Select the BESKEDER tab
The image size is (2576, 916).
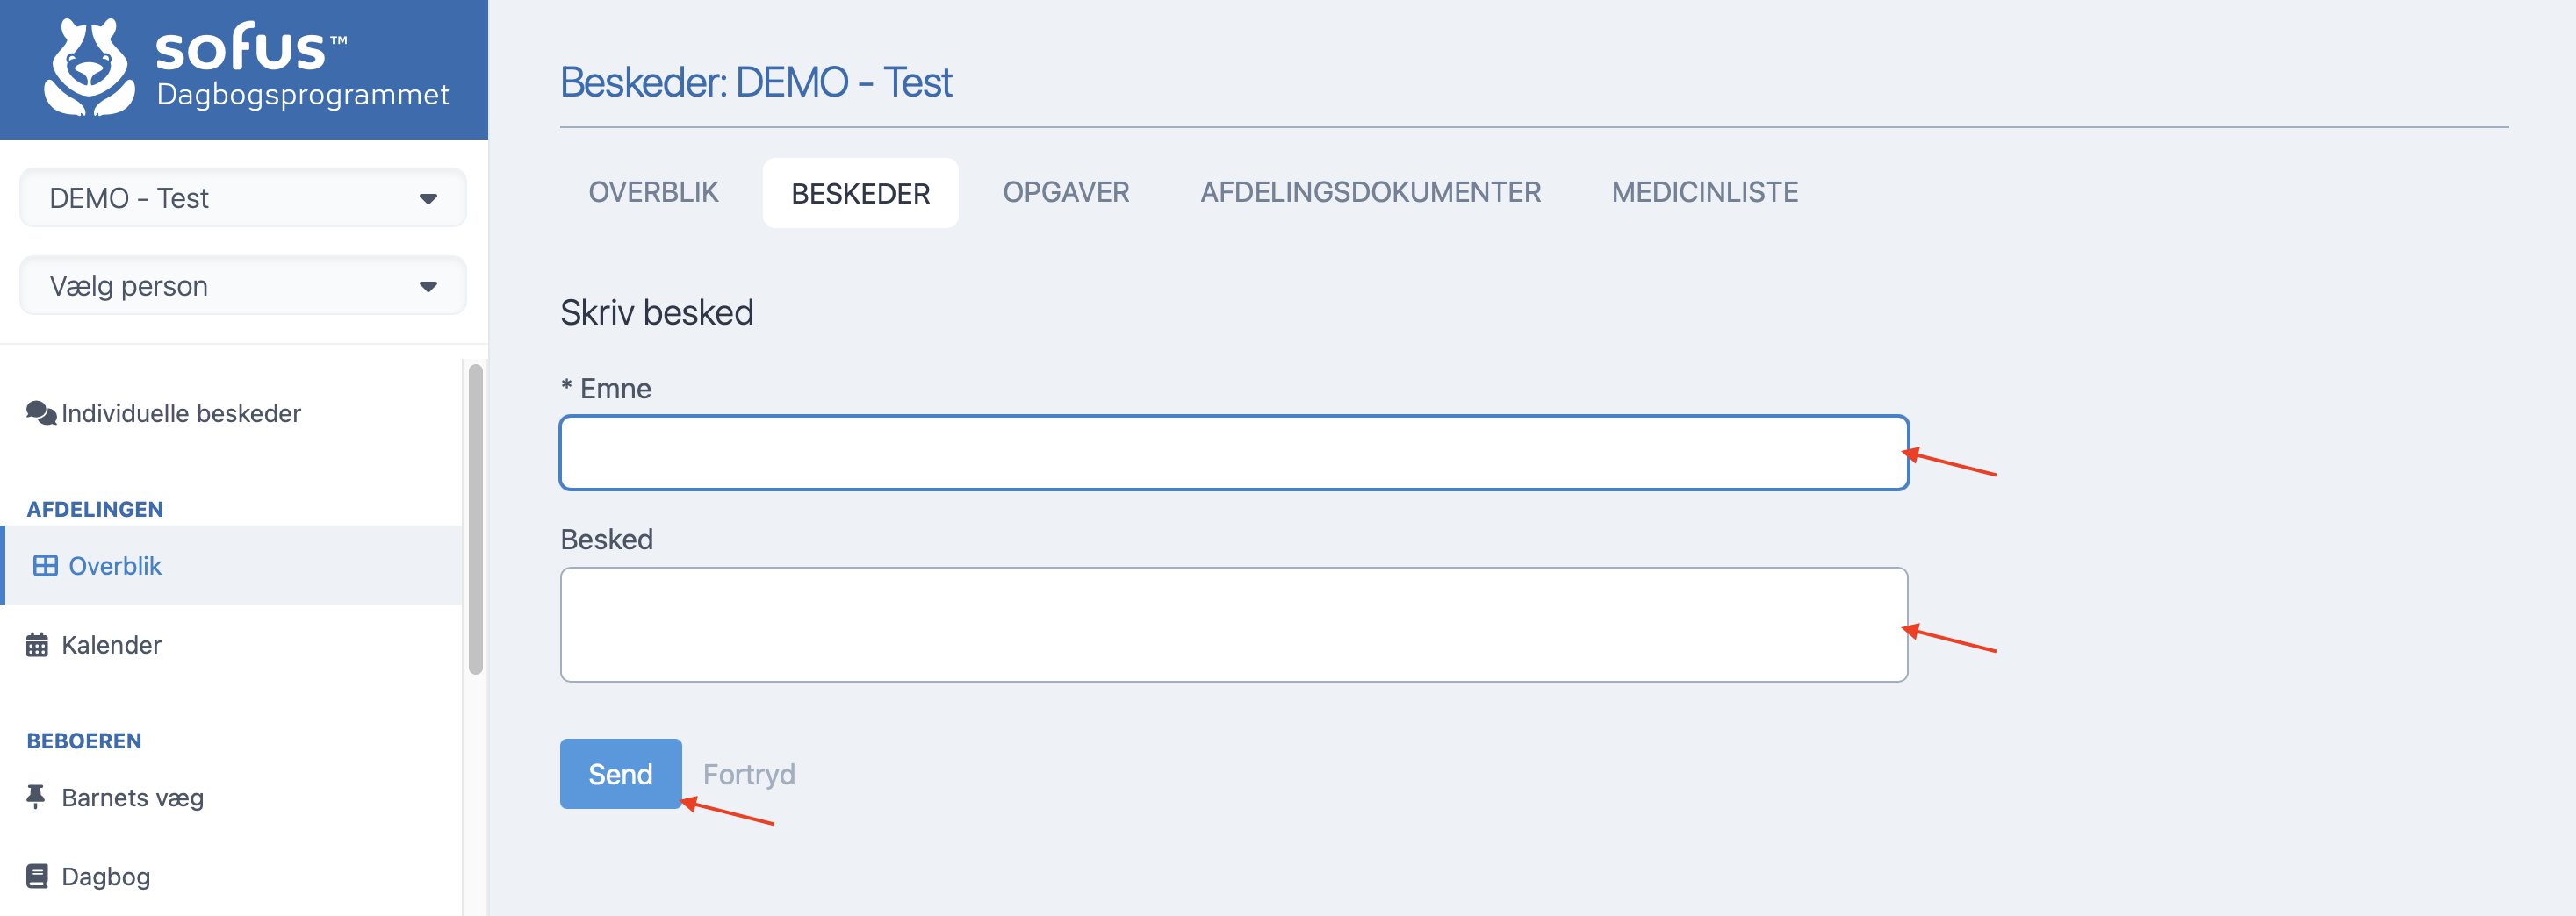(x=860, y=193)
